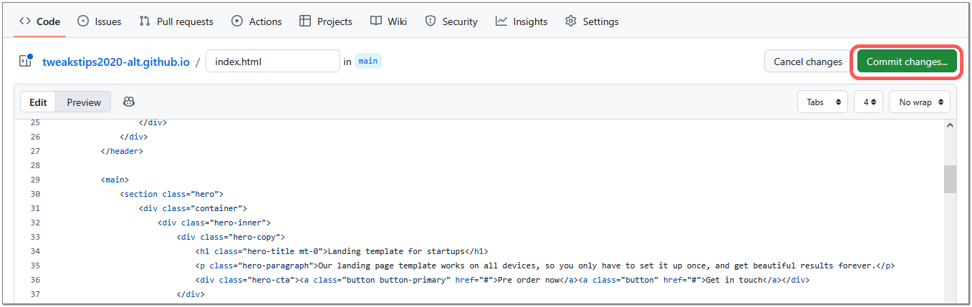Click the hero-inner div line
972x307 pixels.
click(214, 223)
